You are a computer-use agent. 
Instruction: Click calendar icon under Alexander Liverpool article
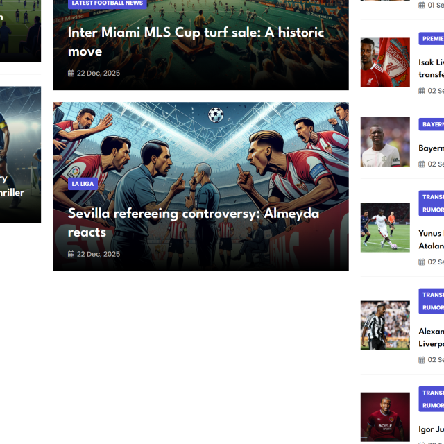[422, 360]
